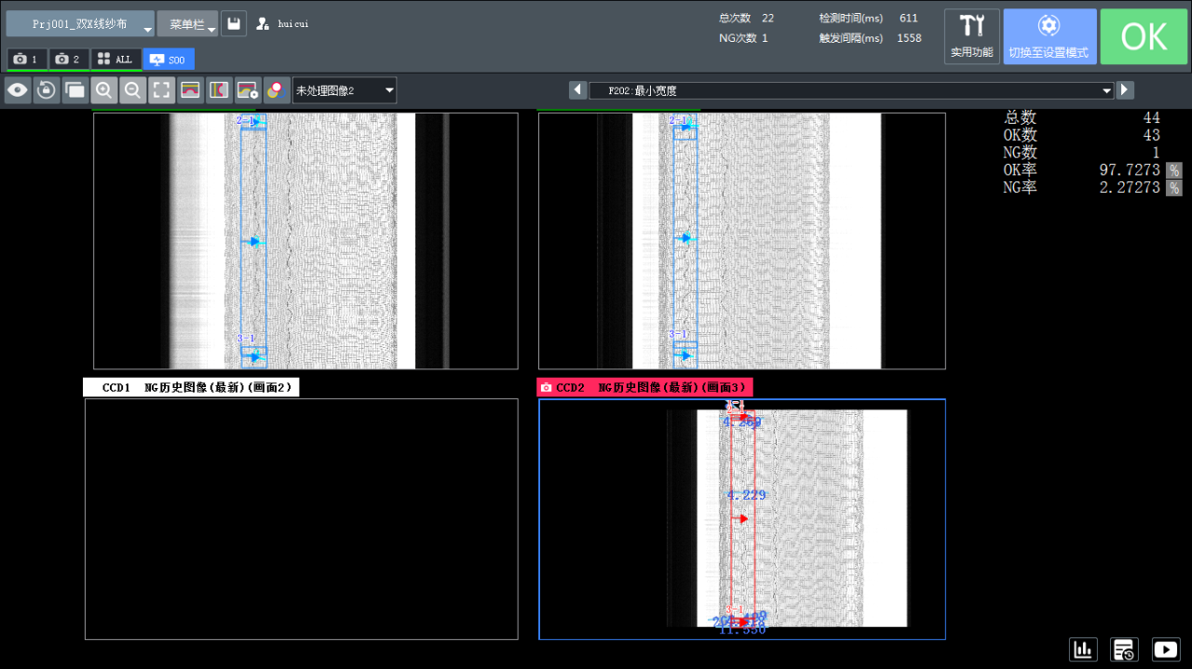Expand the 未处理图像2 image type dropdown
Screen dimensions: 1192x669
(x=345, y=90)
